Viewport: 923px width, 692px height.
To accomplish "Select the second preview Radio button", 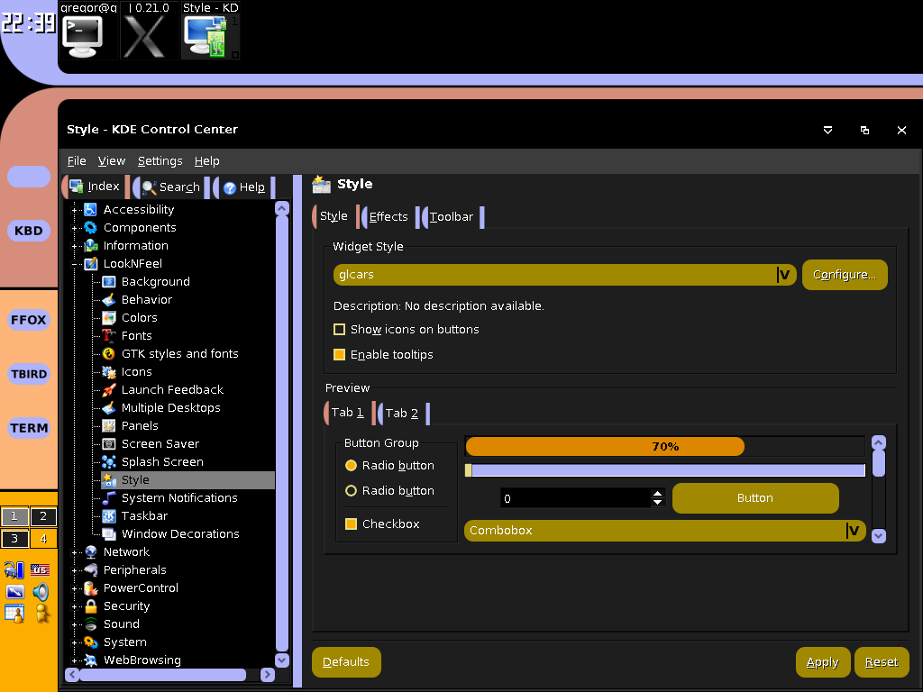I will click(x=351, y=491).
